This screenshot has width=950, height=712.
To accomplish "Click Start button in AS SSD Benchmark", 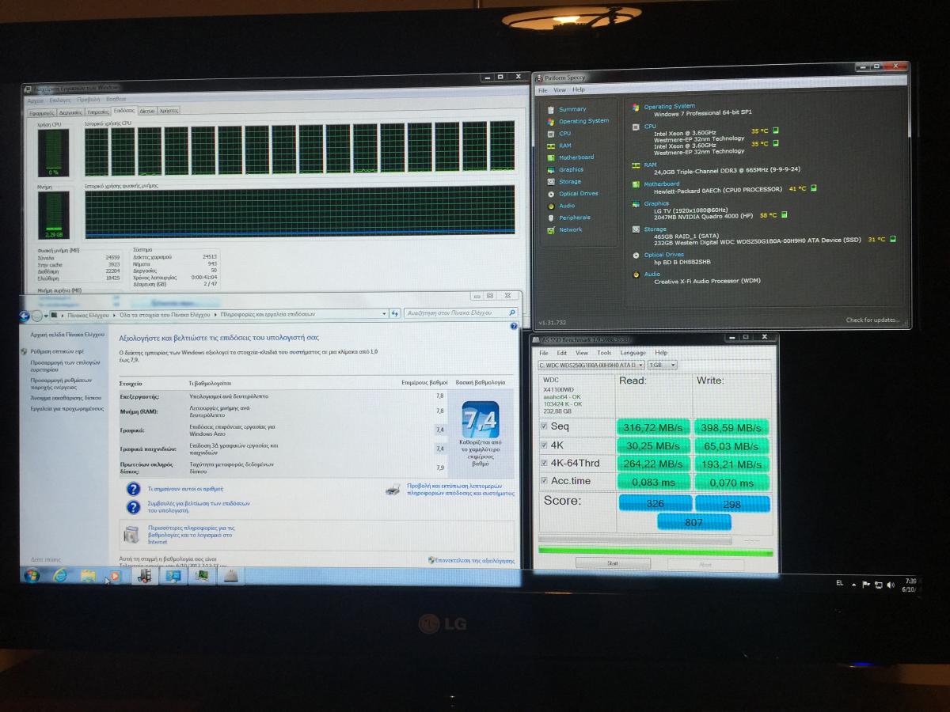I will pos(613,564).
